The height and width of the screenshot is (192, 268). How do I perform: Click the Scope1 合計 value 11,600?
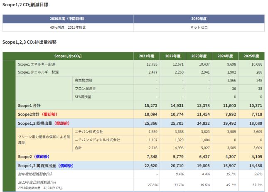(229, 106)
